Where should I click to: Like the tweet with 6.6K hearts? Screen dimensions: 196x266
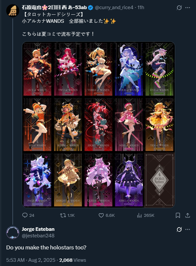click(101, 215)
